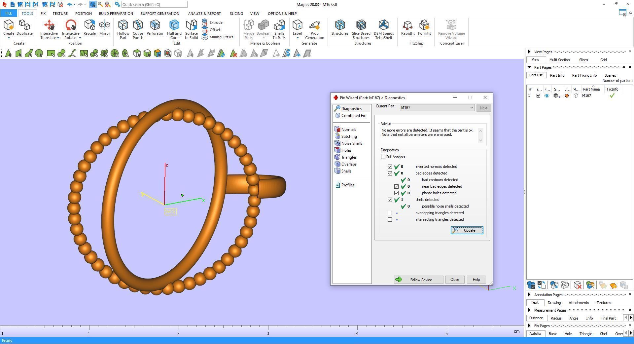Open the Label tool
The width and height of the screenshot is (634, 344).
(297, 28)
